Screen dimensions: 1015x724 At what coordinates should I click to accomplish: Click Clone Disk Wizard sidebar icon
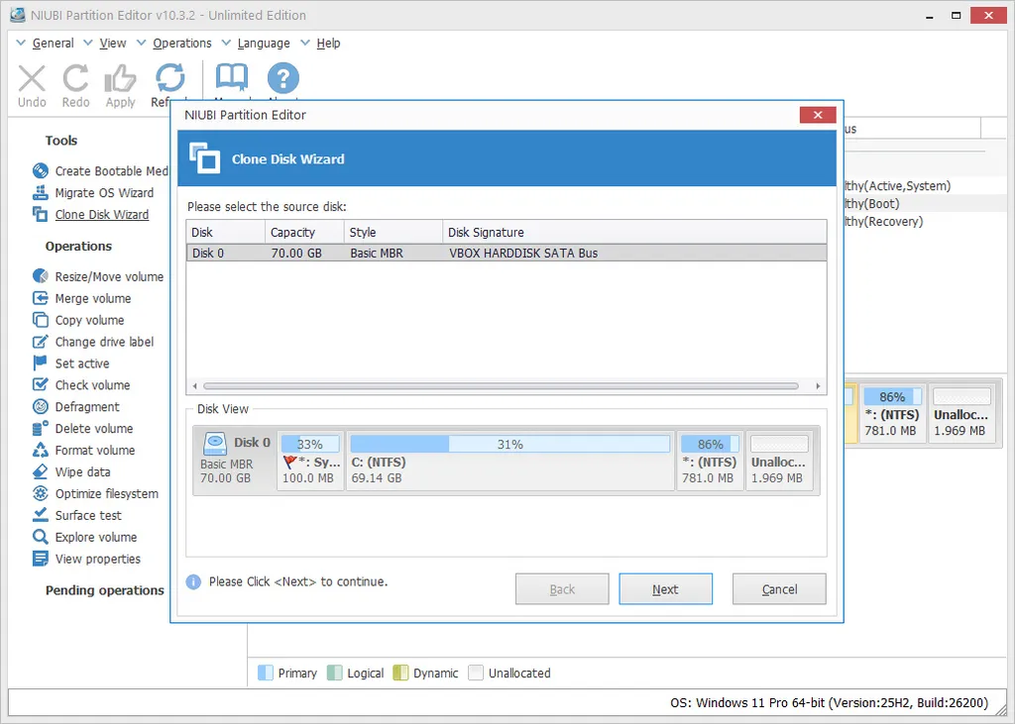40,214
